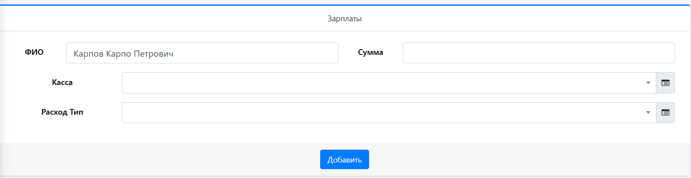Open the Расход Тип combo box field
The image size is (691, 178).
(x=382, y=113)
